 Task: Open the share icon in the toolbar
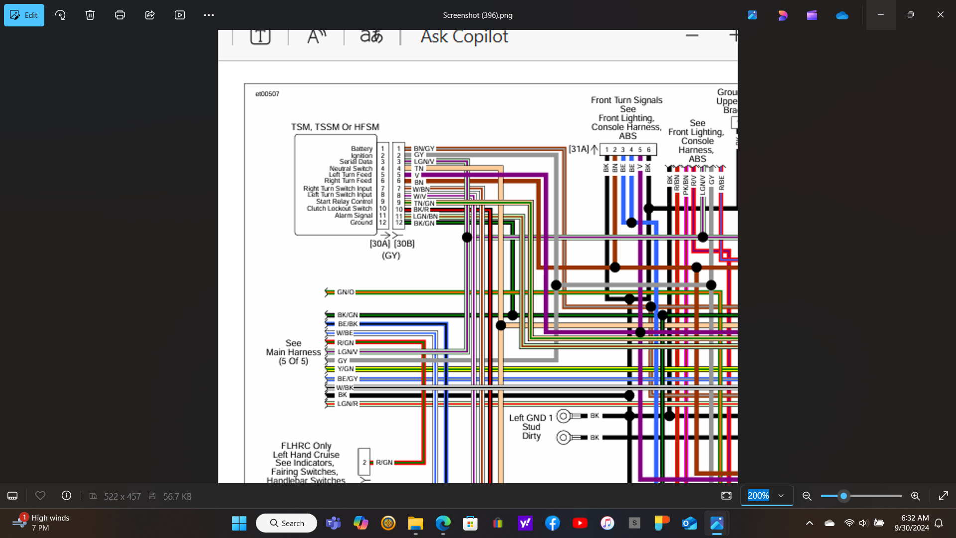click(x=150, y=15)
